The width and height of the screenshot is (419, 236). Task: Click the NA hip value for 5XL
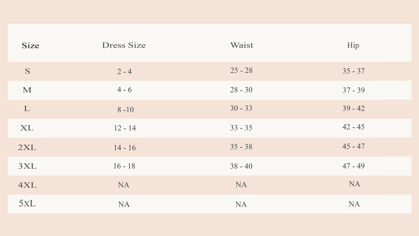point(354,204)
